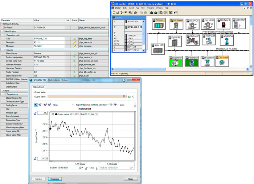Select the (35) Type device icon

point(224,23)
